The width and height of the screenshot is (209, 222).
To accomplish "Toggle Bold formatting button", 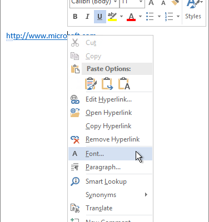I will [x=75, y=17].
